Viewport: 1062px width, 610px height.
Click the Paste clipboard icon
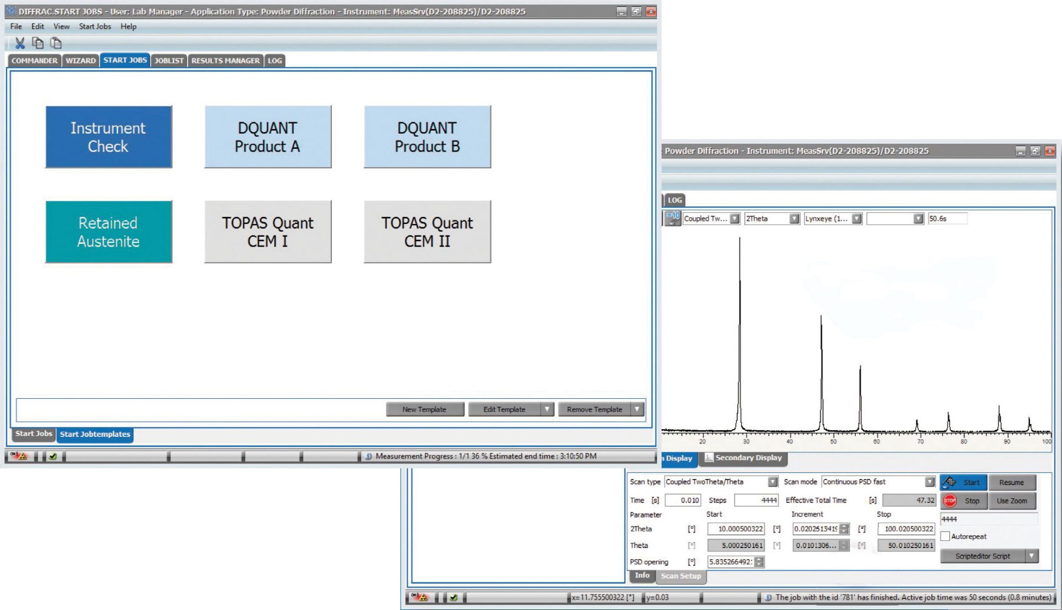point(55,43)
